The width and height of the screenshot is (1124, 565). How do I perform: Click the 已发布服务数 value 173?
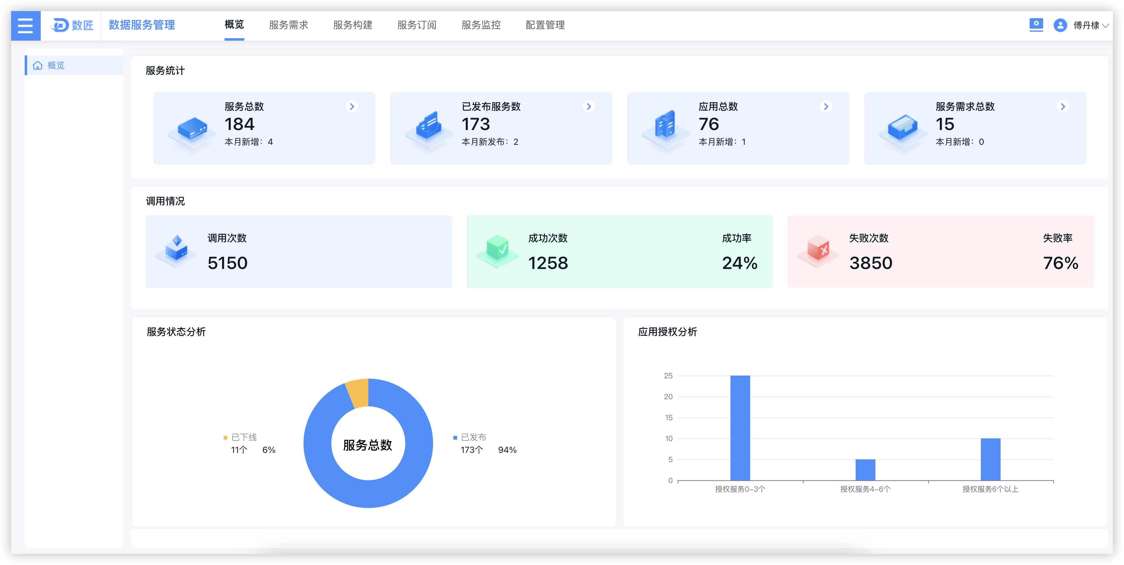click(x=476, y=124)
